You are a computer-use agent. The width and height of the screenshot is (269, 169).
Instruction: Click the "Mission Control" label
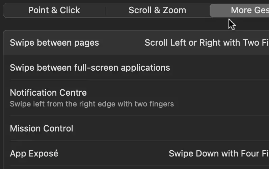click(x=42, y=128)
